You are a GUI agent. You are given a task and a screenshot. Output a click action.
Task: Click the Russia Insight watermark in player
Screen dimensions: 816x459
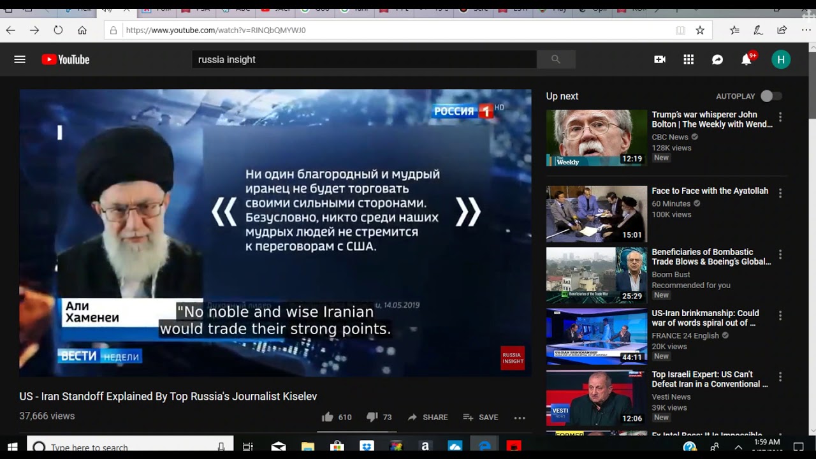[x=513, y=358]
